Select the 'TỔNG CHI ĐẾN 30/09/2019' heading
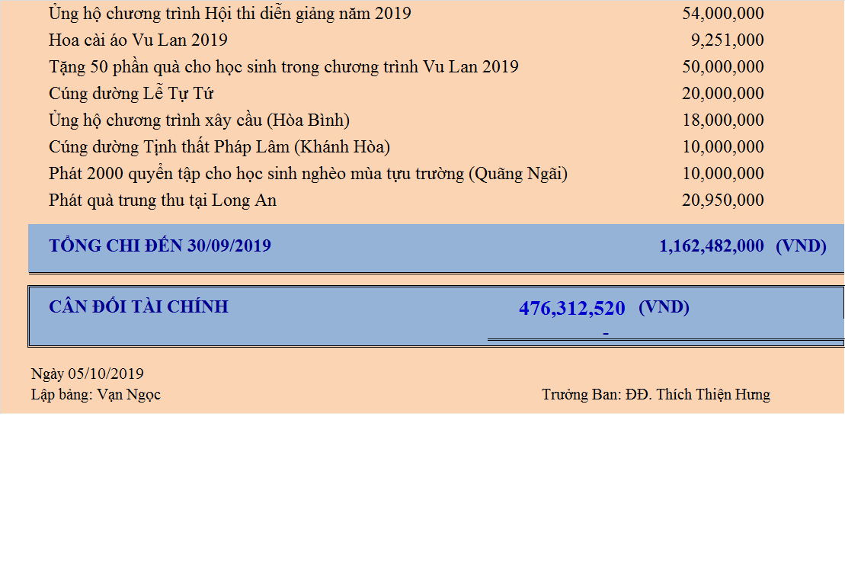 click(x=159, y=246)
